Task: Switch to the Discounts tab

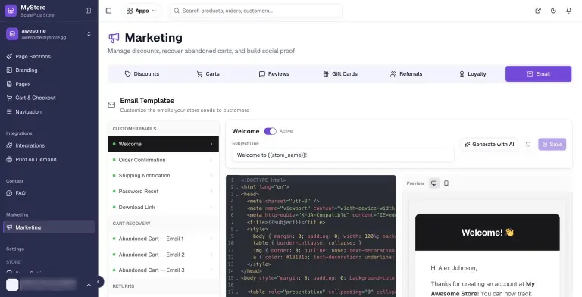Action: tap(142, 74)
